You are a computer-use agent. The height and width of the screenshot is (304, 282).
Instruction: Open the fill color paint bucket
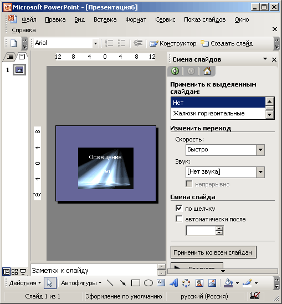228,283
